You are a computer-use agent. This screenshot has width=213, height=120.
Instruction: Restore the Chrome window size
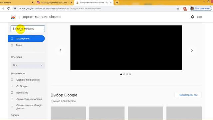[208, 1]
